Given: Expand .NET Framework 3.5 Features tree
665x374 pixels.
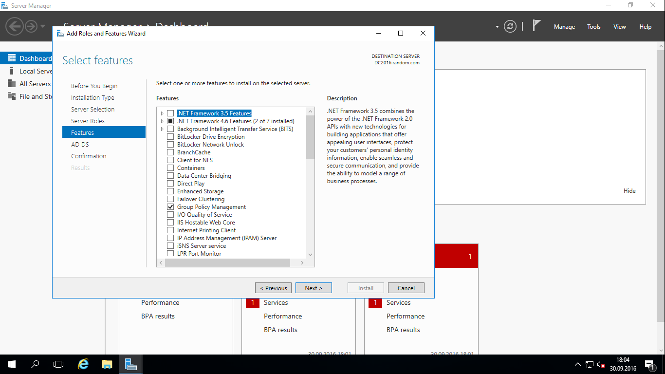Looking at the screenshot, I should pos(162,113).
